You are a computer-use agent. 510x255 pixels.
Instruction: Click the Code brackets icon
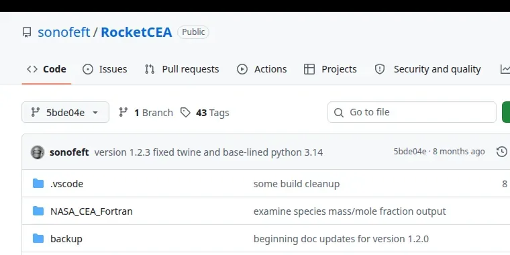pyautogui.click(x=32, y=69)
